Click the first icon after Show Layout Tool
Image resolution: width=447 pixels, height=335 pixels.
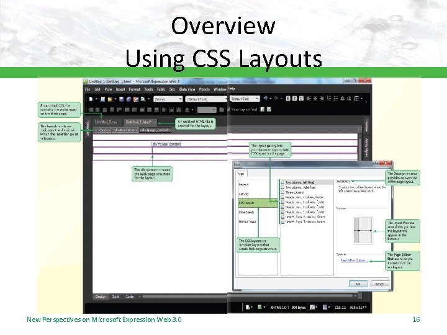(262, 109)
